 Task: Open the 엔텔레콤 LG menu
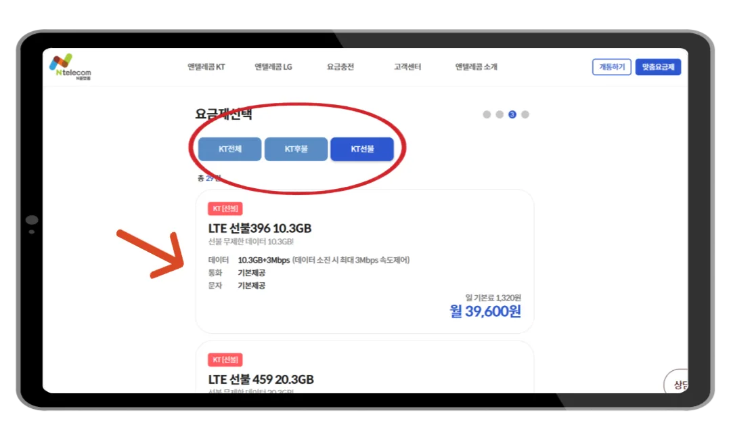coord(273,66)
